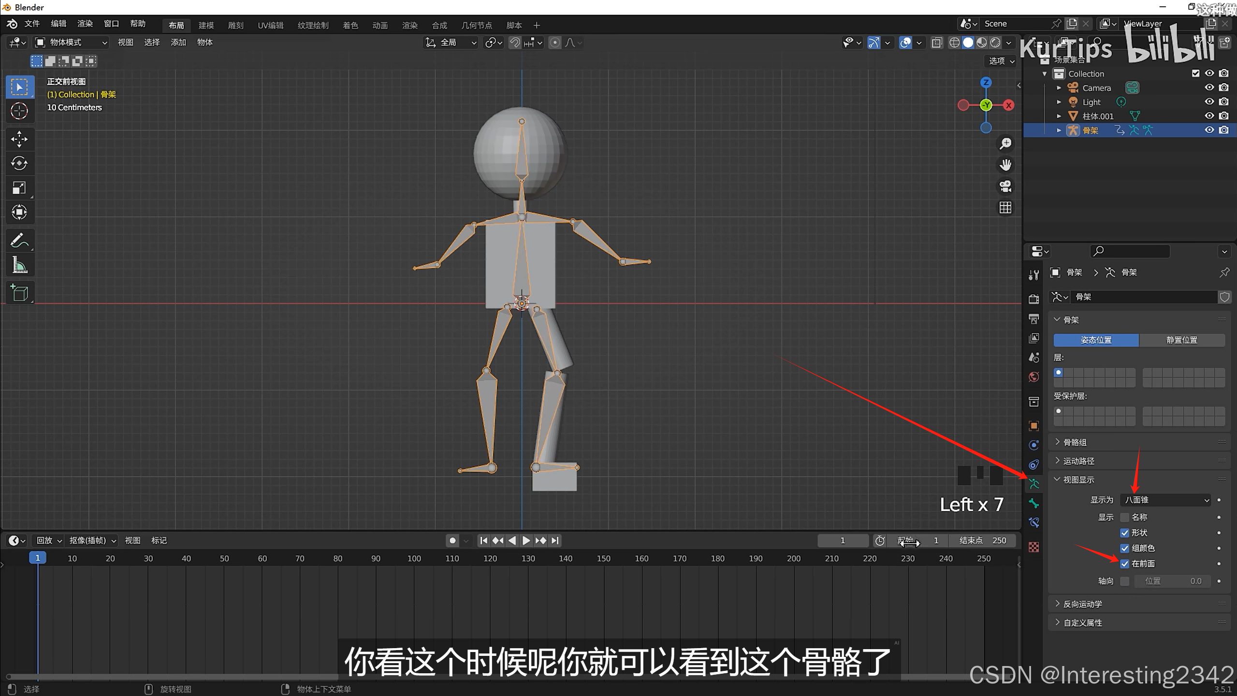Uncheck the 在前面 in-front checkbox

pos(1125,564)
